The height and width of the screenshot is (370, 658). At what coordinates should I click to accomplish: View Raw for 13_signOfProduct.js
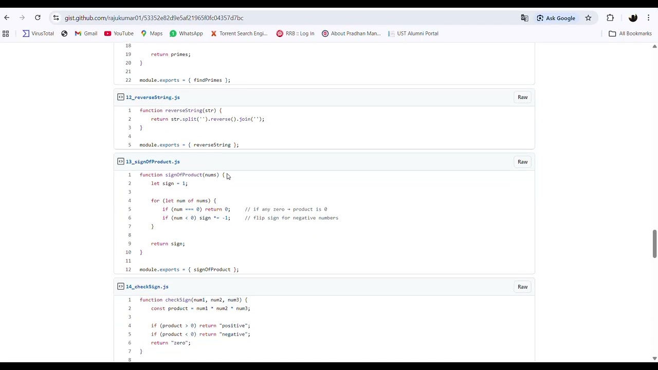(x=522, y=162)
